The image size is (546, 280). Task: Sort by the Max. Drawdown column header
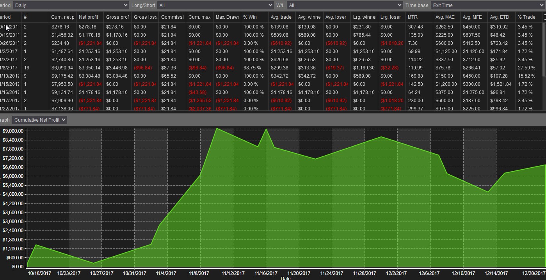click(x=227, y=17)
